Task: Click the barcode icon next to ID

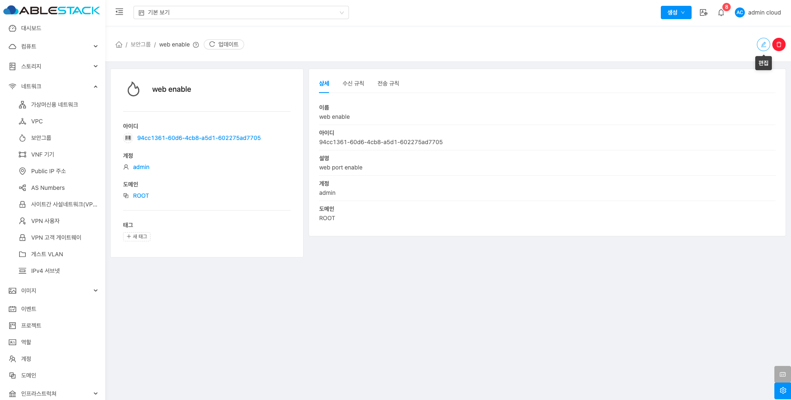Action: coord(128,138)
